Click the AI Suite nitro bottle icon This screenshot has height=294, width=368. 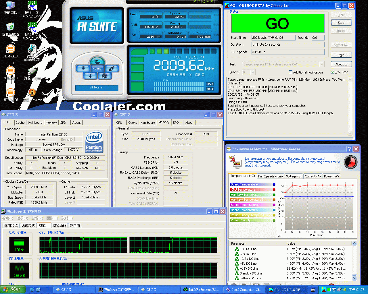pyautogui.click(x=112, y=68)
